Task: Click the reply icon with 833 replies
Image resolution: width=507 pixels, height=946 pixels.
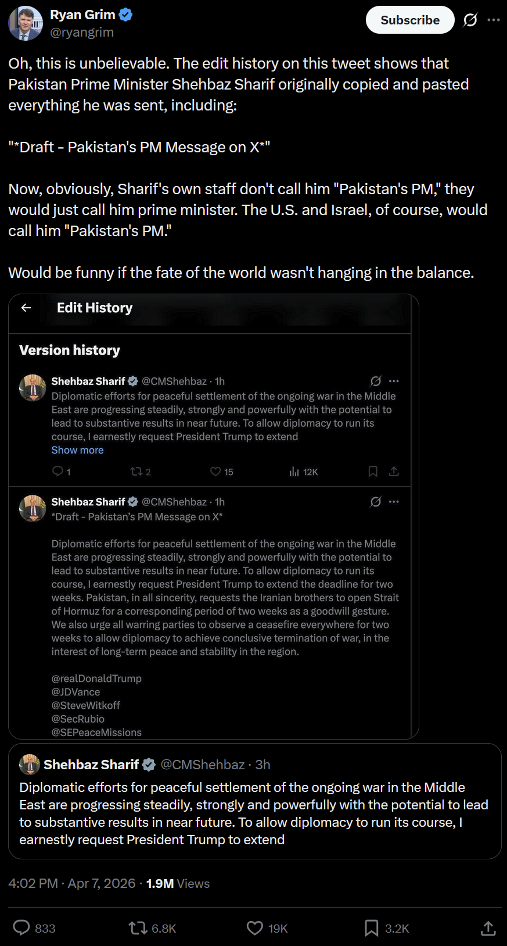Action: tap(21, 927)
